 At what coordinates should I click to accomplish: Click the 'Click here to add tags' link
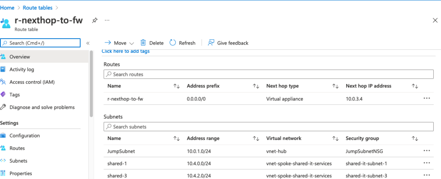pos(126,52)
